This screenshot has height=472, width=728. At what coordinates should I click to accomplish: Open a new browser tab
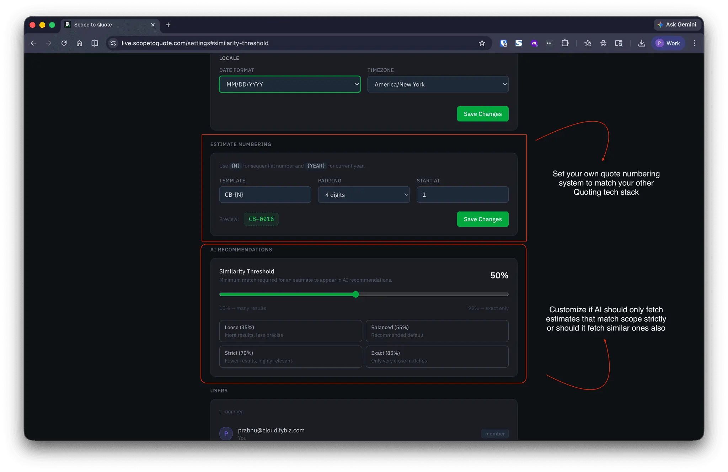click(168, 25)
